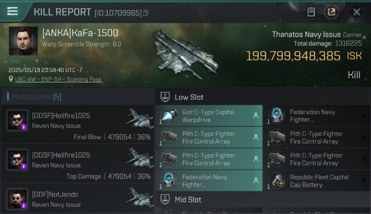Open the Final Blow Hellfire1025 participant entry

tap(78, 124)
